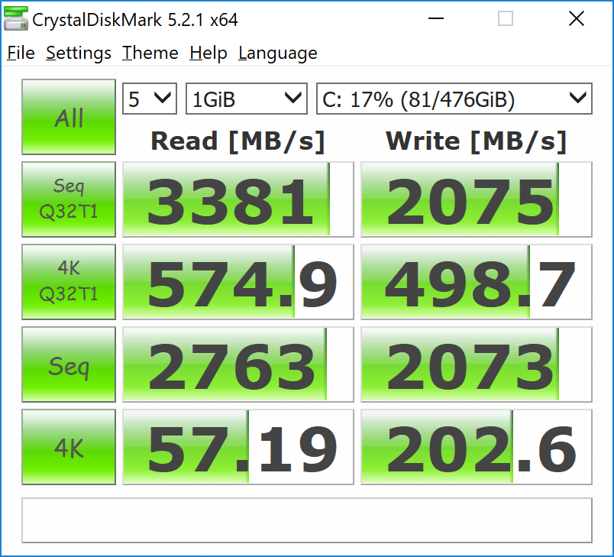Minimize the CrystalDiskMark window
The image size is (614, 557).
436,18
